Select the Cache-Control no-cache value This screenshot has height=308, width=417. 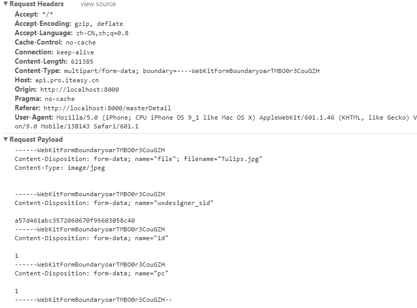[x=81, y=42]
